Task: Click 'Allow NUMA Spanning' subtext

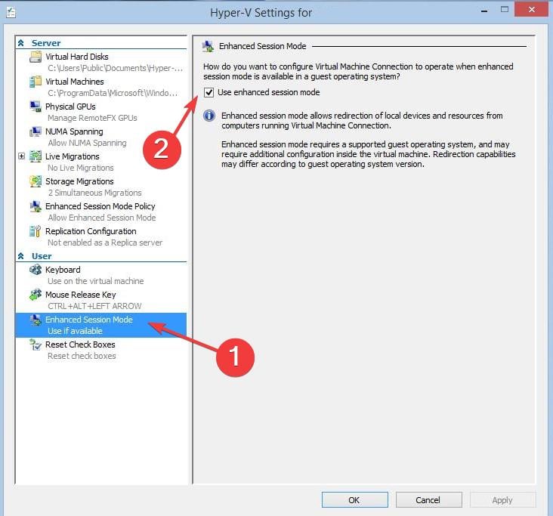Action: click(87, 143)
